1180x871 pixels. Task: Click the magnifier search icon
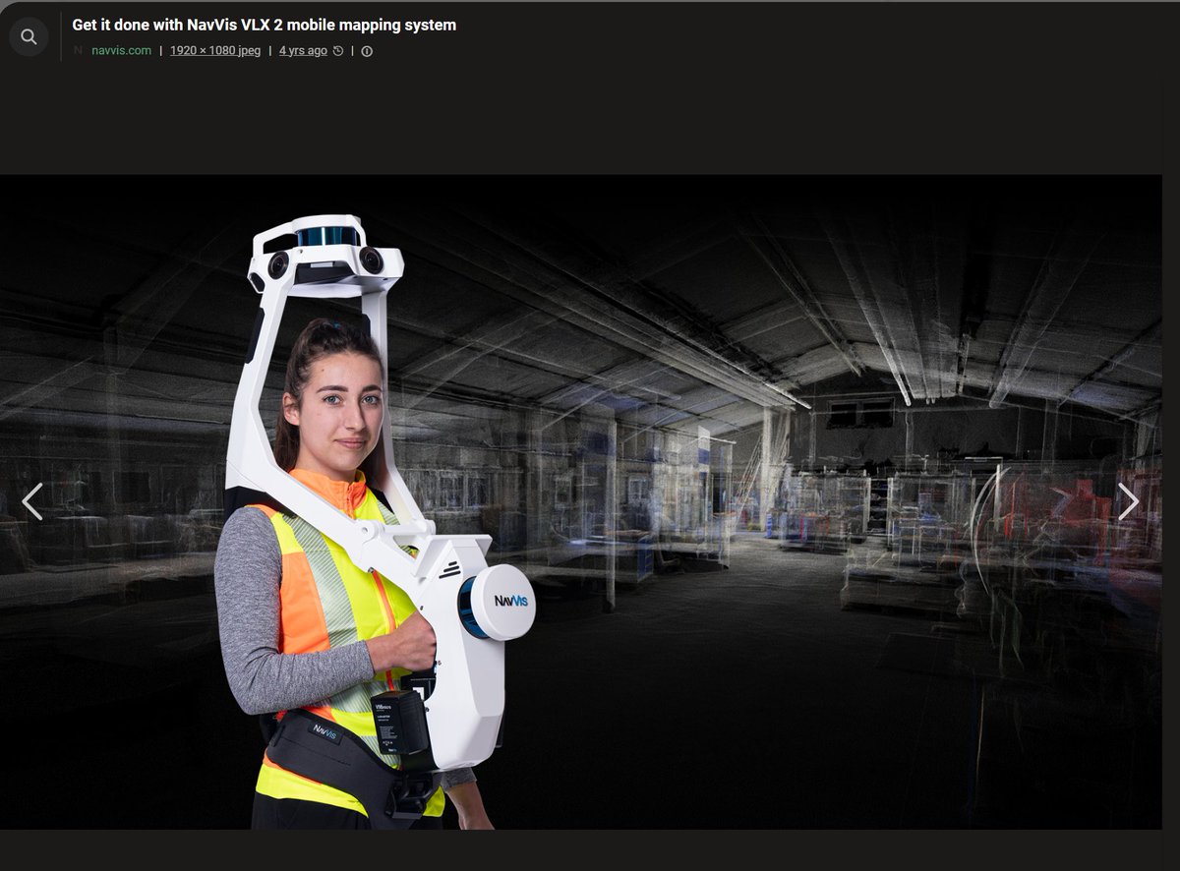pyautogui.click(x=29, y=37)
